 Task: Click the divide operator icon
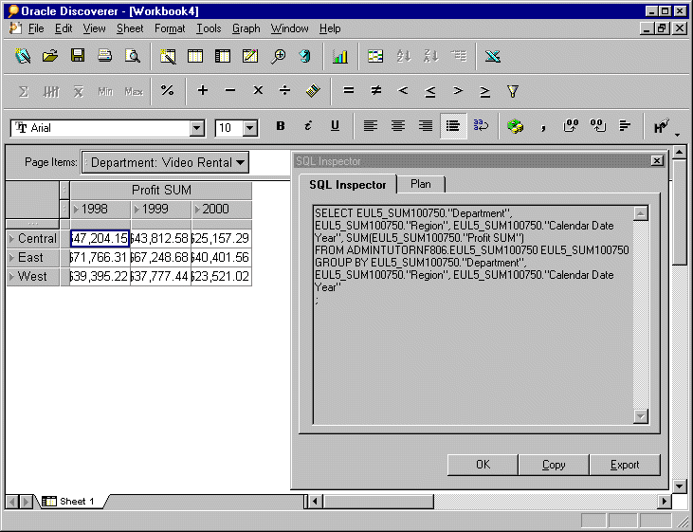285,91
